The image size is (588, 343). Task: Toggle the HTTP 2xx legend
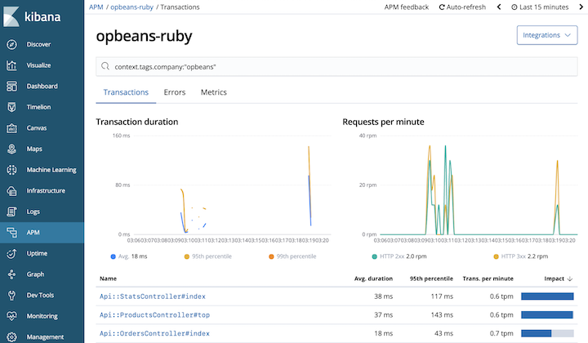(399, 256)
